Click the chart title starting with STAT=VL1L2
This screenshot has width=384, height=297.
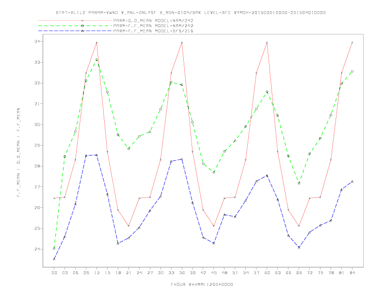click(x=191, y=13)
